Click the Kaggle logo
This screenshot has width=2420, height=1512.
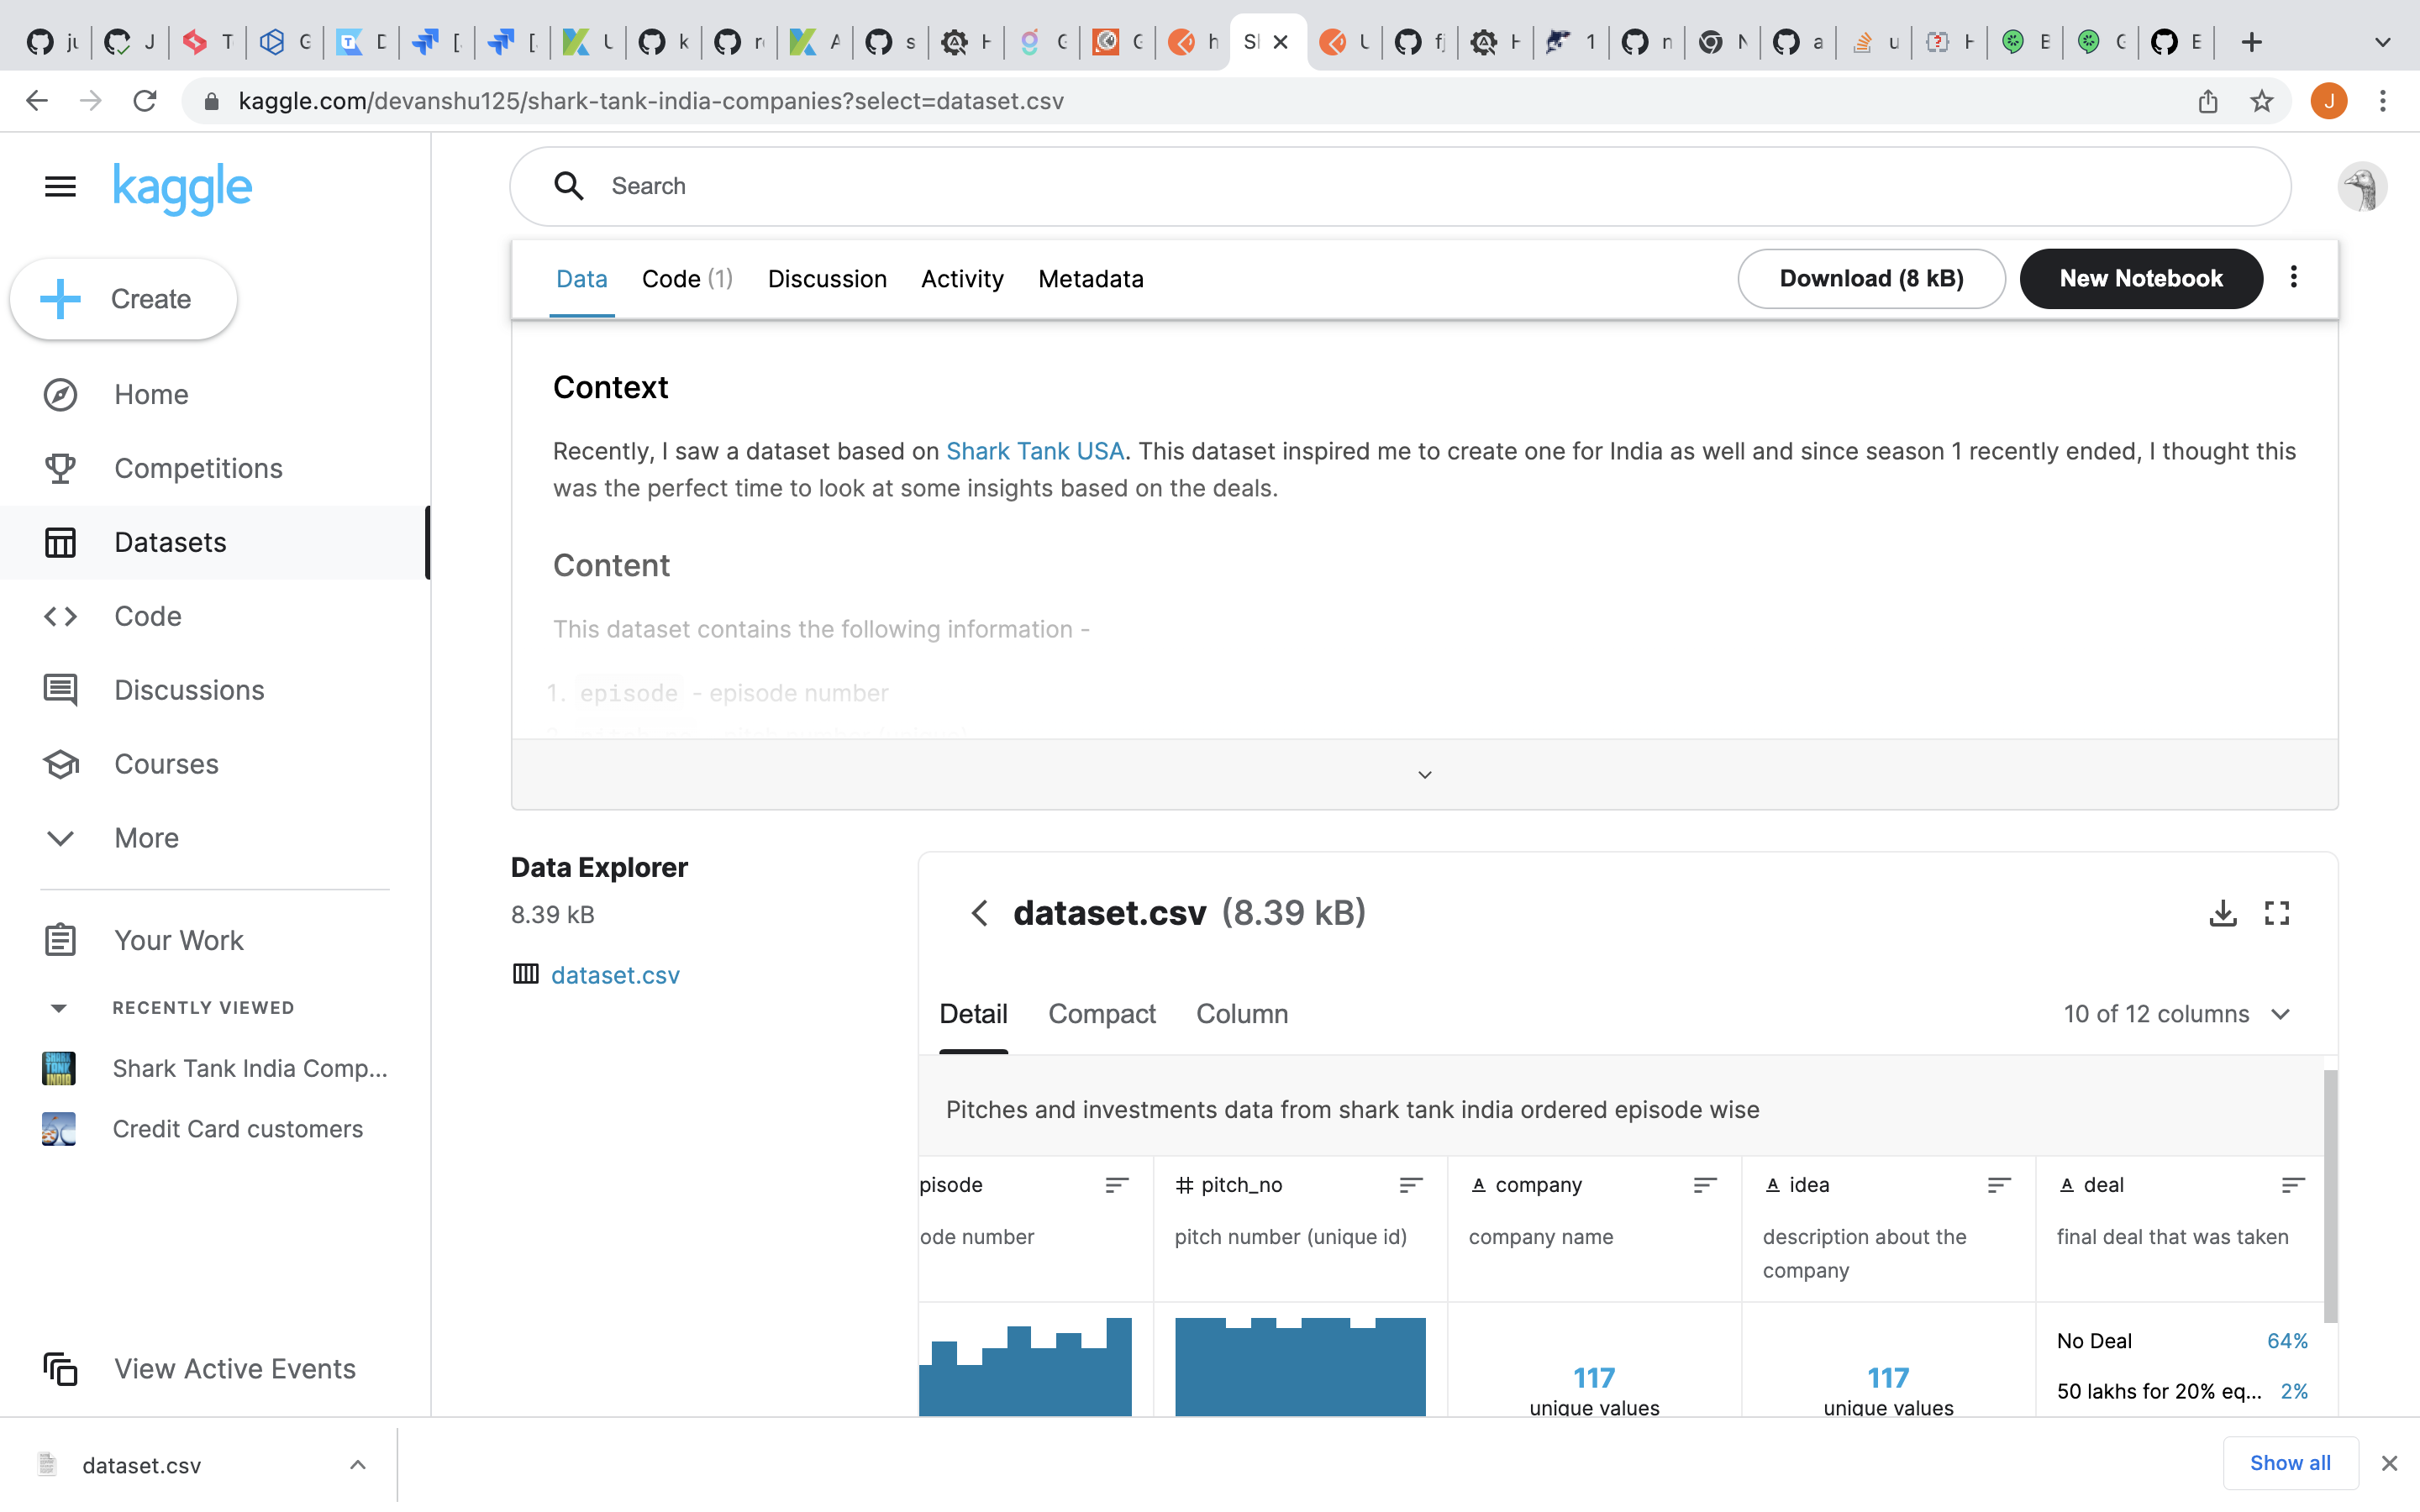tap(182, 188)
